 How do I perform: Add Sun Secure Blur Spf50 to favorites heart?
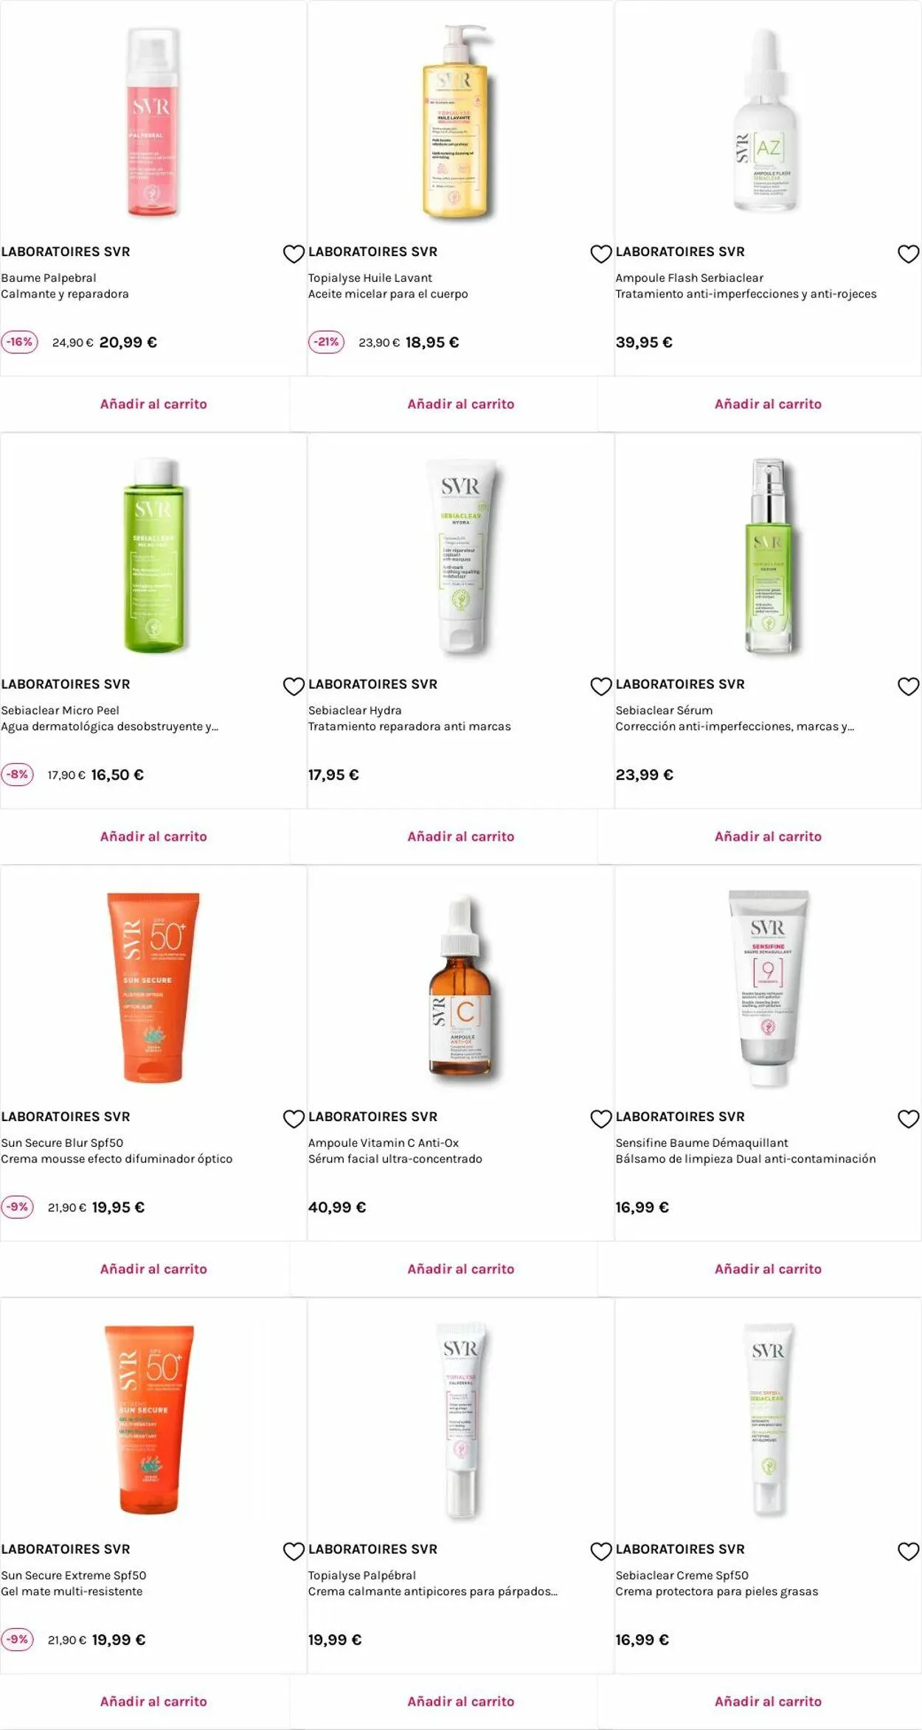click(294, 1119)
